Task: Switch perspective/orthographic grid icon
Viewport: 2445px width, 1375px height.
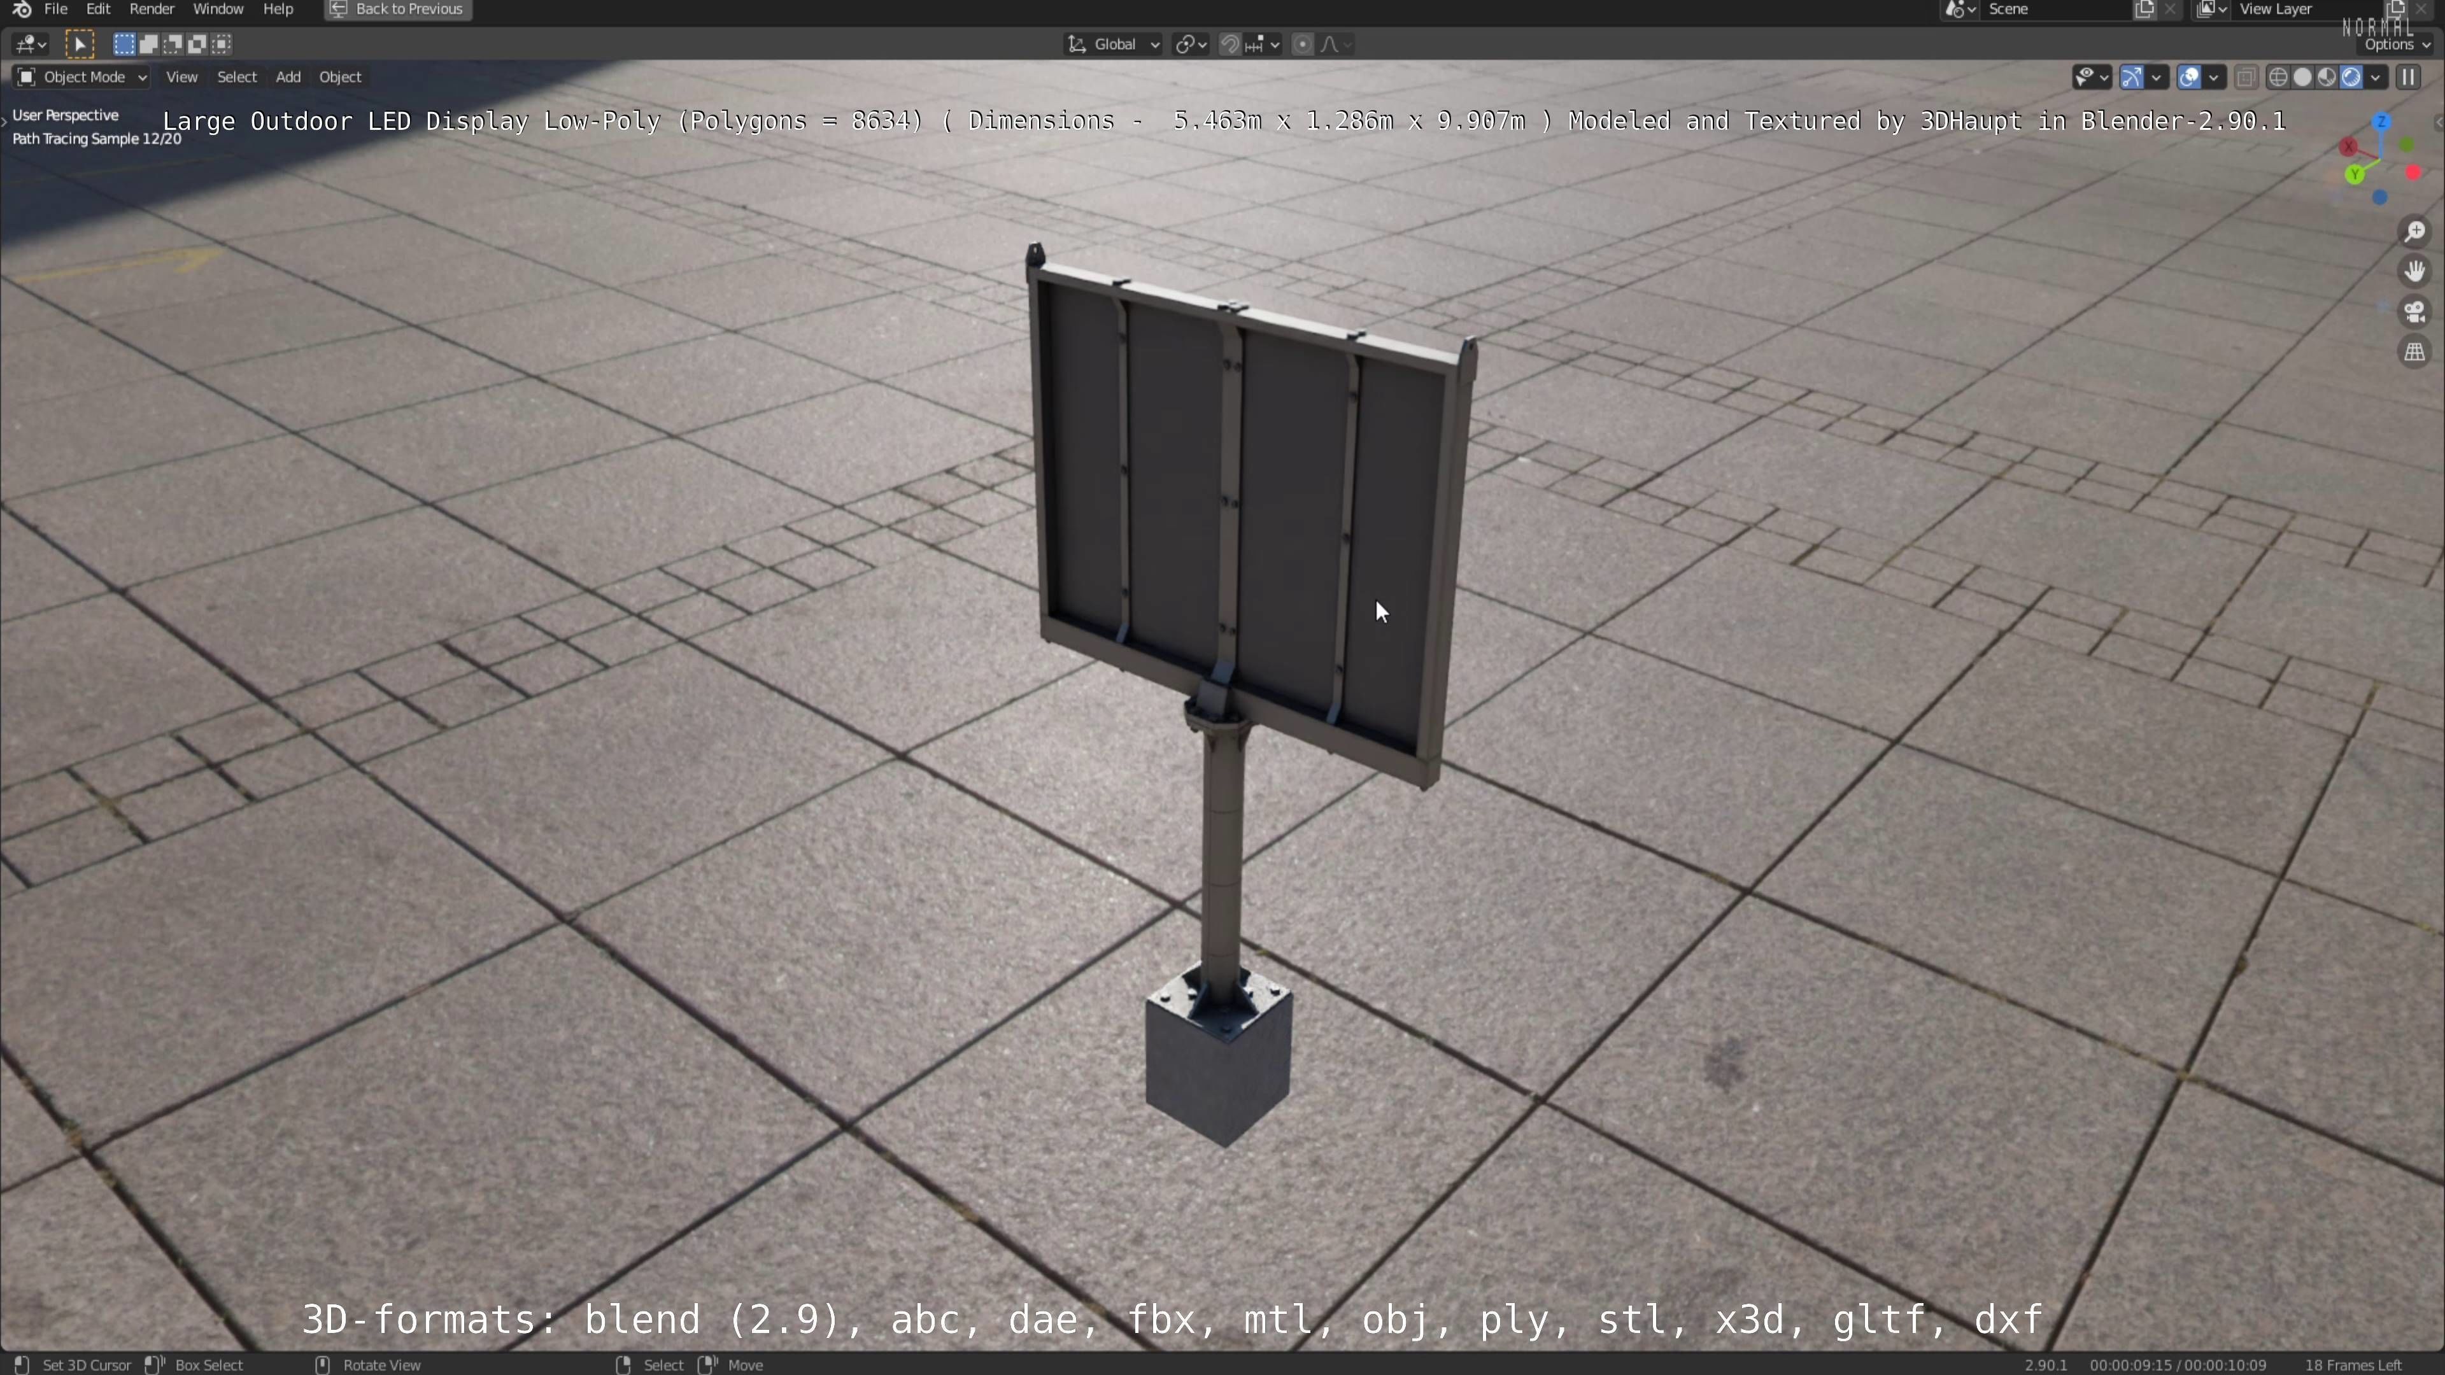Action: coord(2414,352)
